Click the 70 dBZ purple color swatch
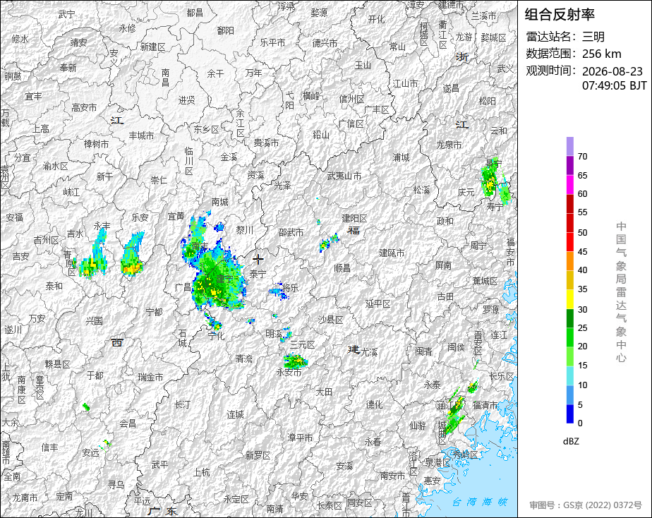Screen dimensions: 652x518 coord(569,146)
